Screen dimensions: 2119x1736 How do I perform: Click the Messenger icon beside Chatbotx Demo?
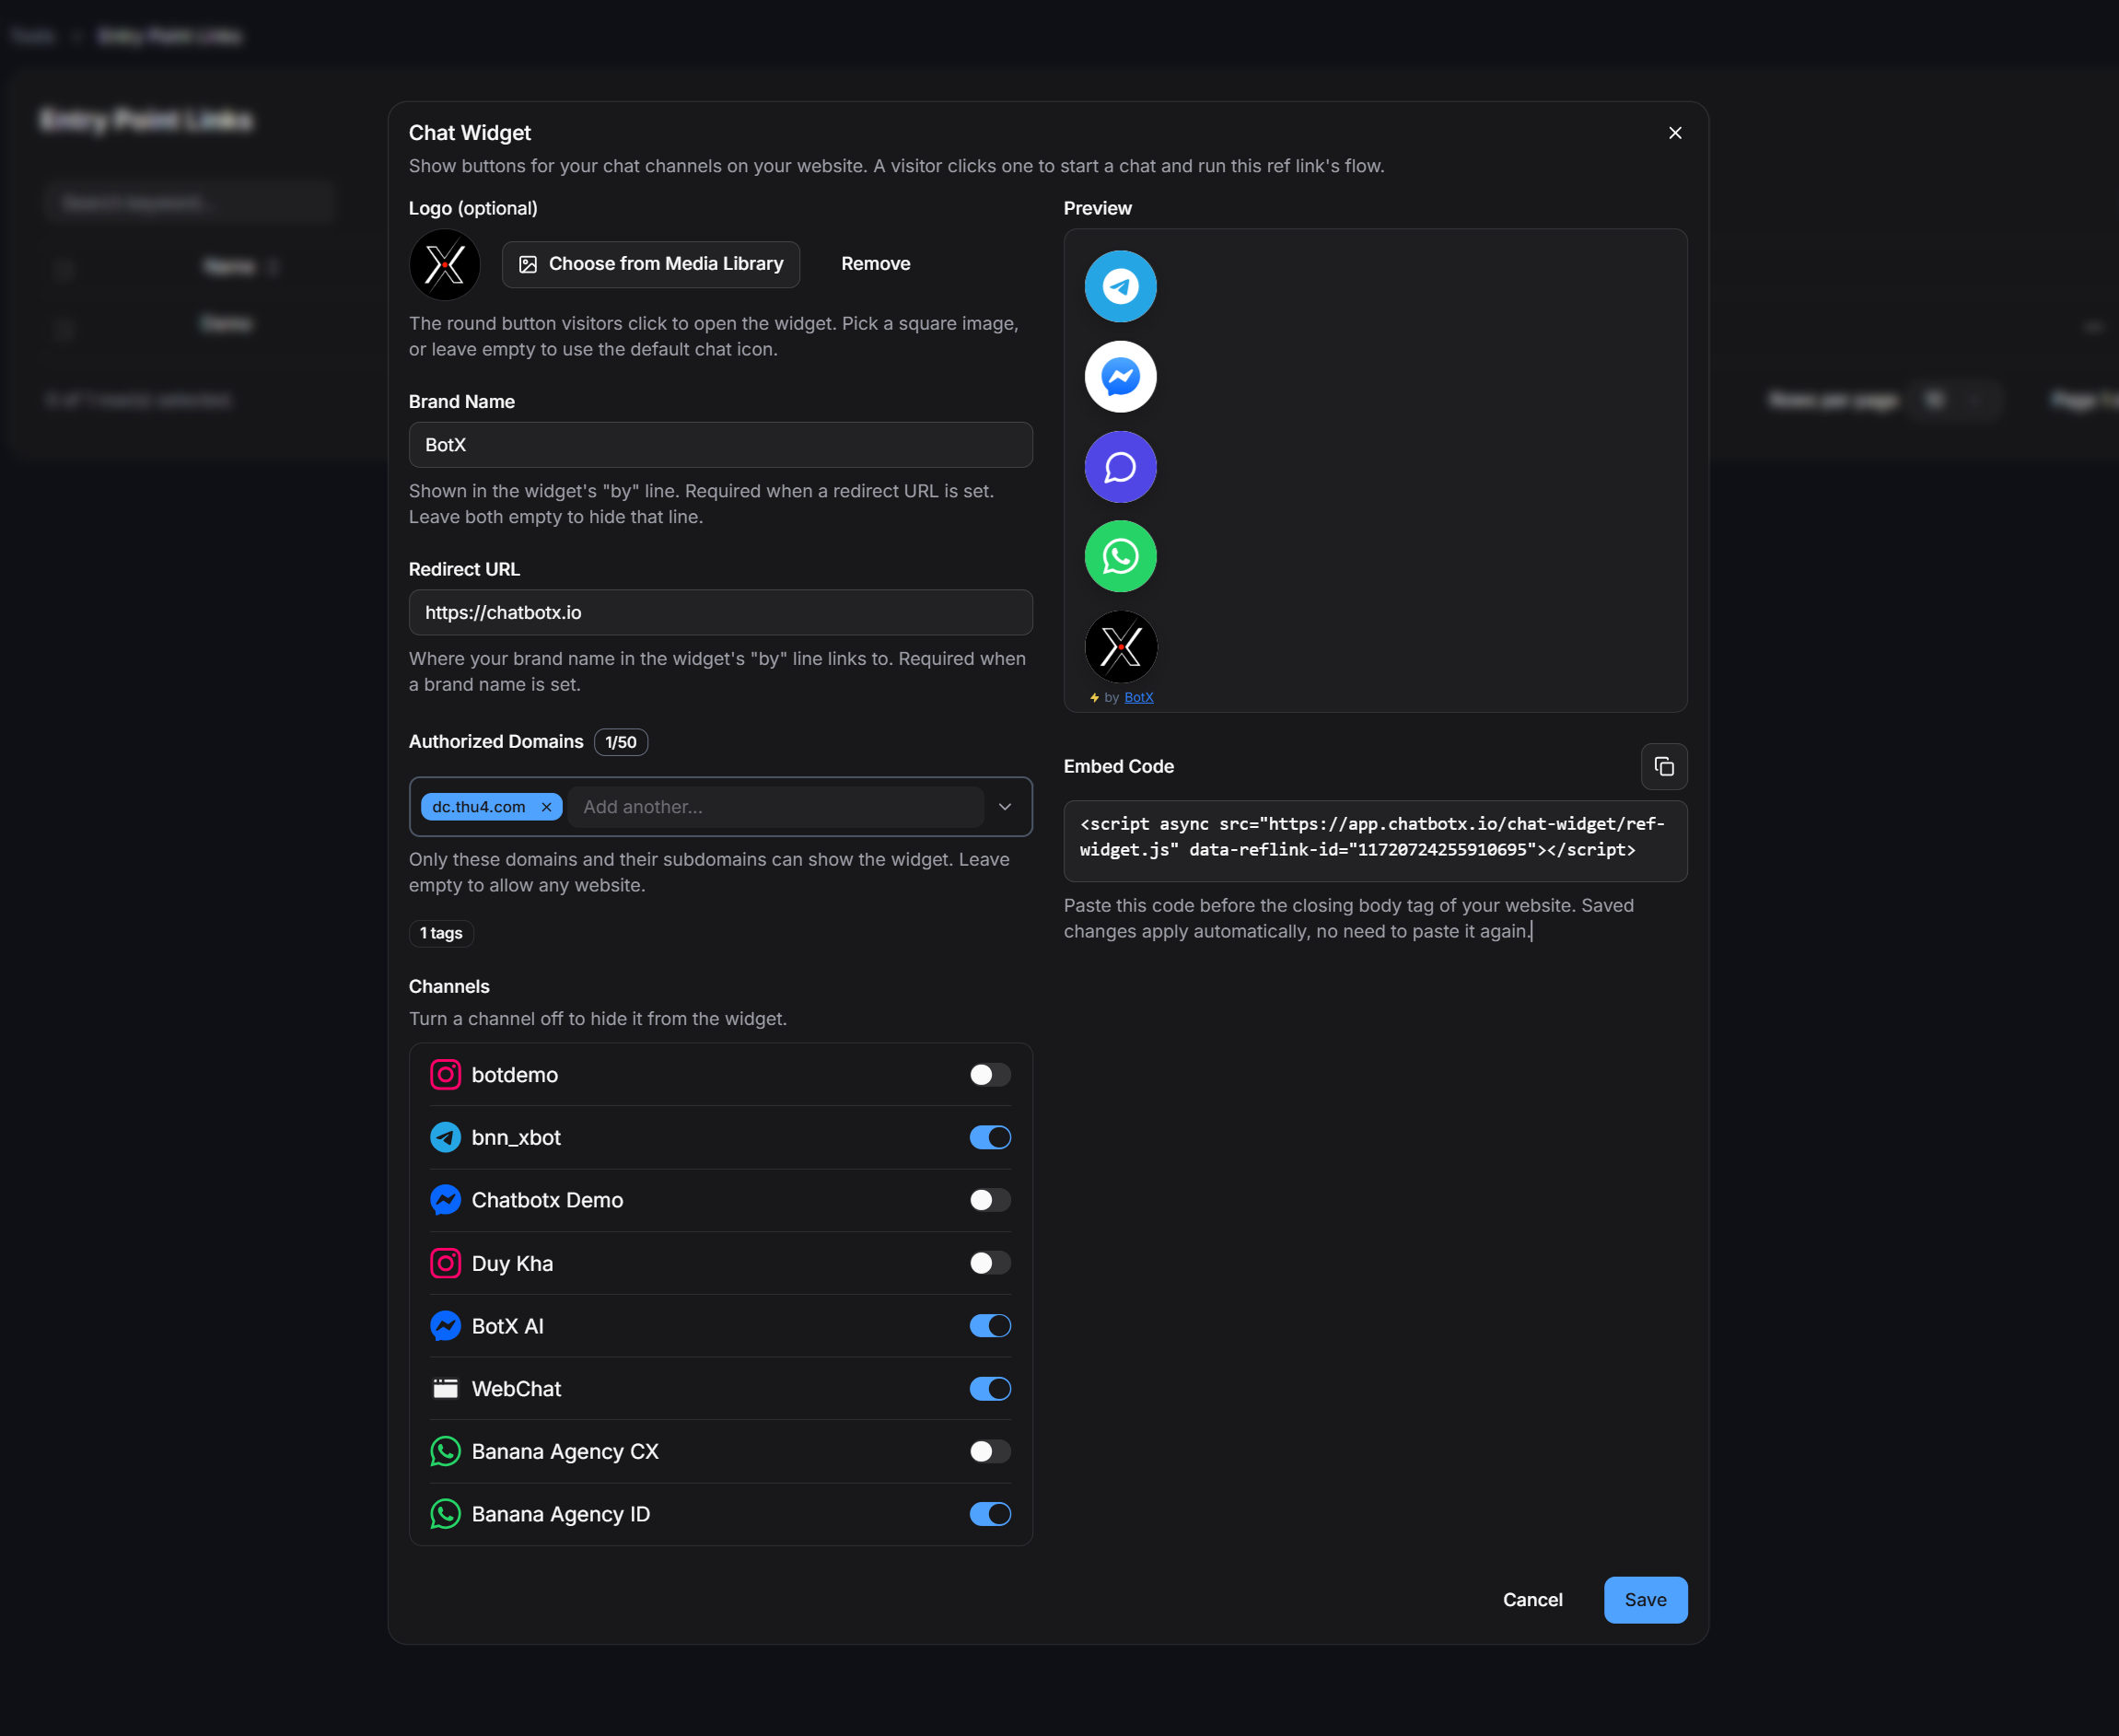445,1200
